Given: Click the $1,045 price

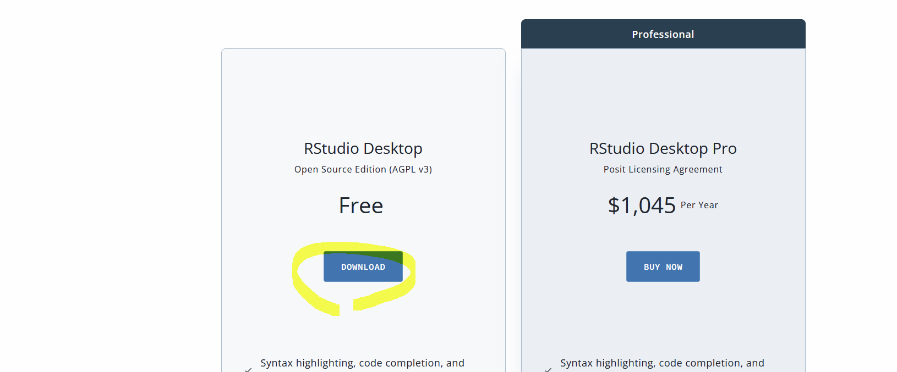Looking at the screenshot, I should pos(642,206).
